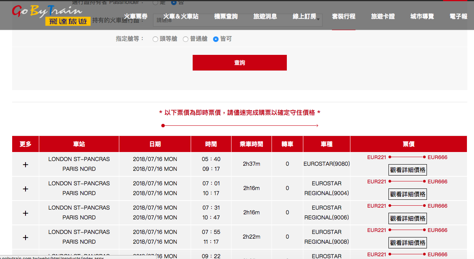The height and width of the screenshot is (259, 474).
Task: Click the 2h37m travel duration cell
Action: pyautogui.click(x=252, y=164)
